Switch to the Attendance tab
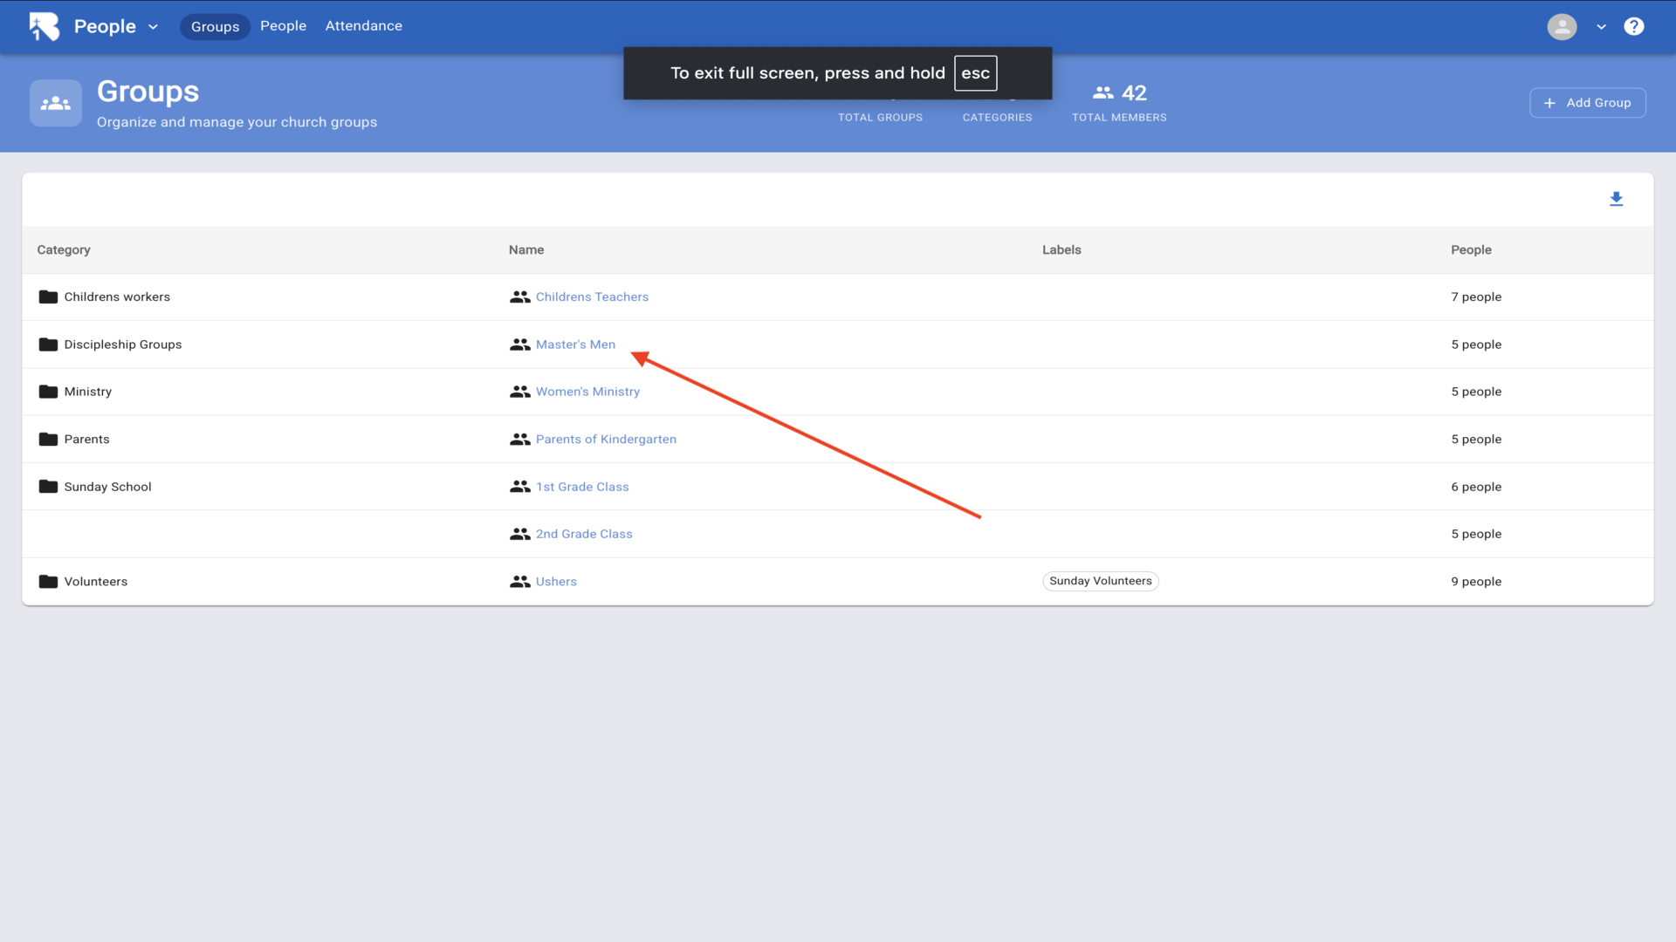Image resolution: width=1676 pixels, height=942 pixels. [x=363, y=26]
